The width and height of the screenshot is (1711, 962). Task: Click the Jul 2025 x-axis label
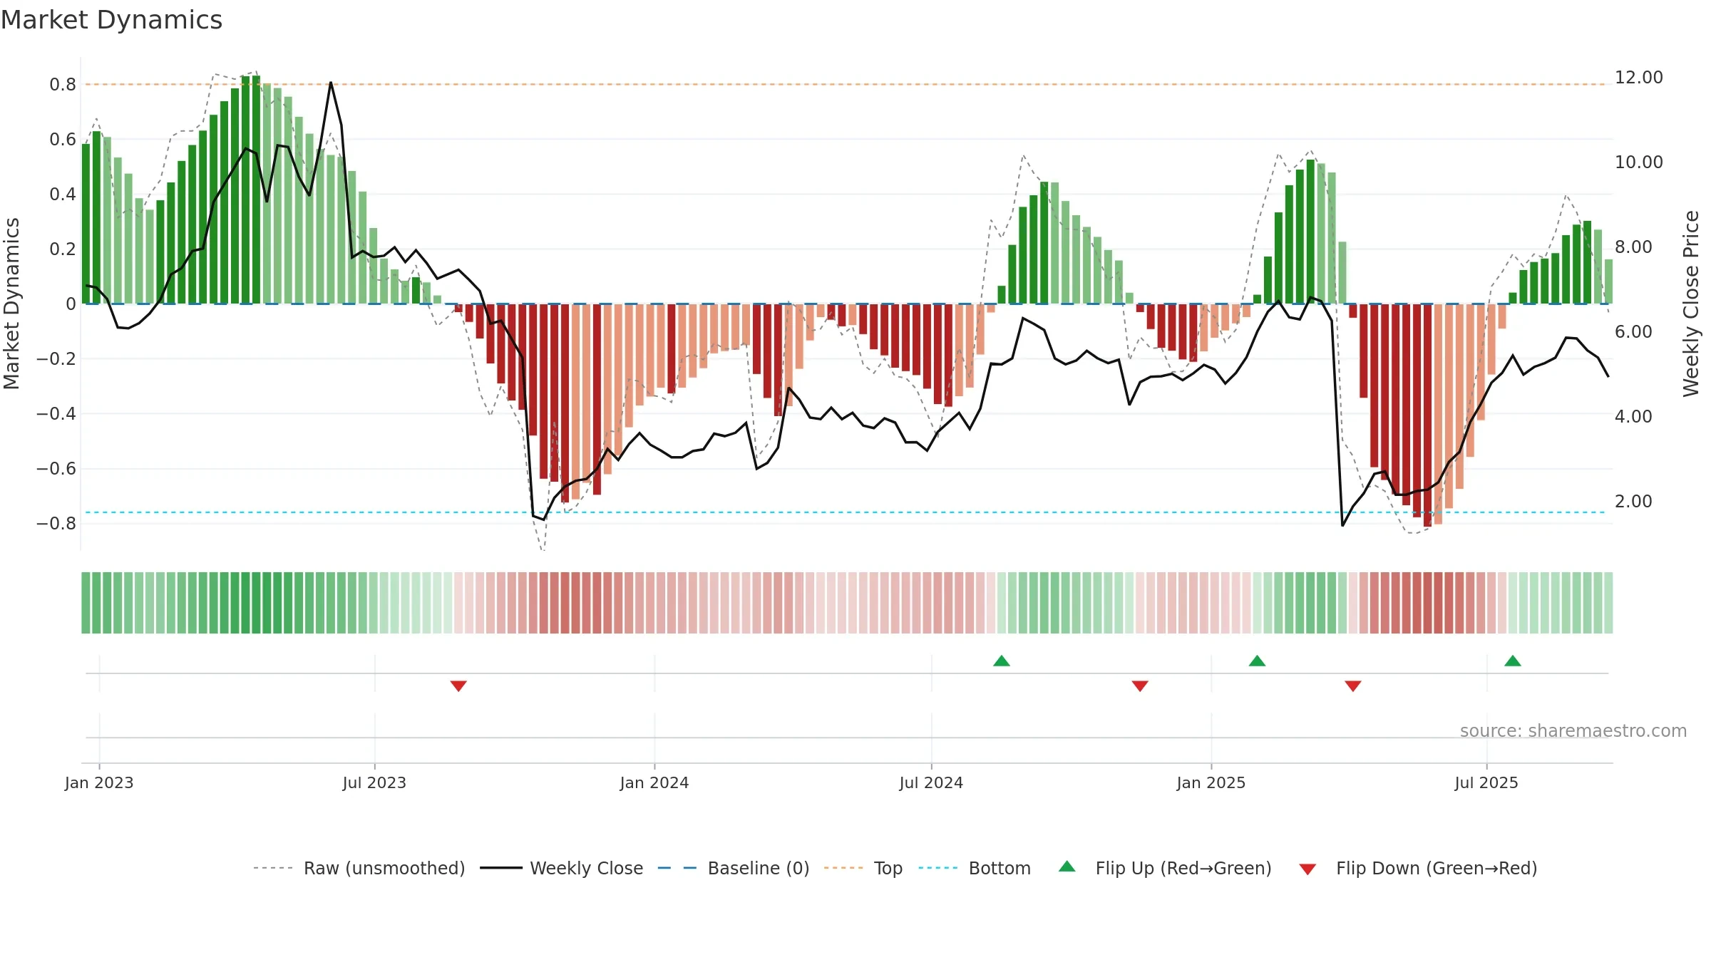click(1486, 782)
